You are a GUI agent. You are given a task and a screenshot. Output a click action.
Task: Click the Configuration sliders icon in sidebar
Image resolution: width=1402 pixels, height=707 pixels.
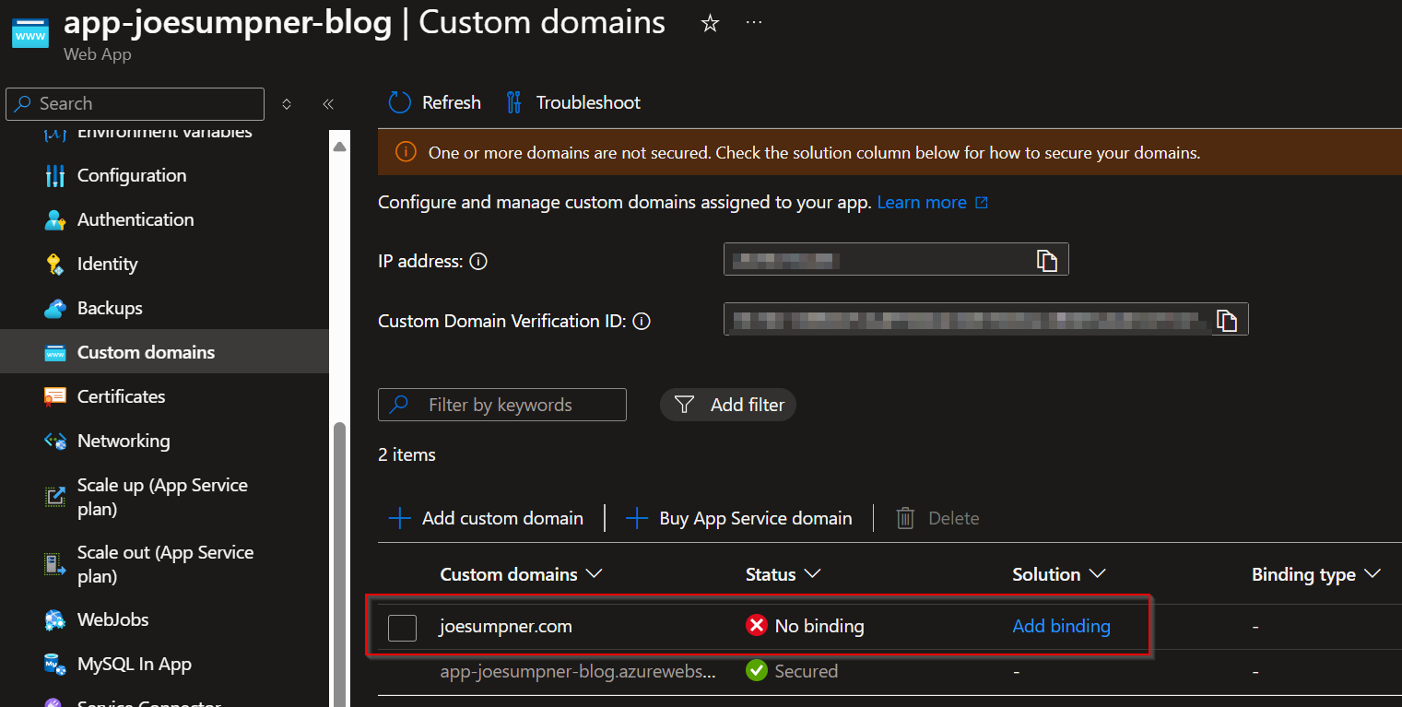click(x=55, y=175)
